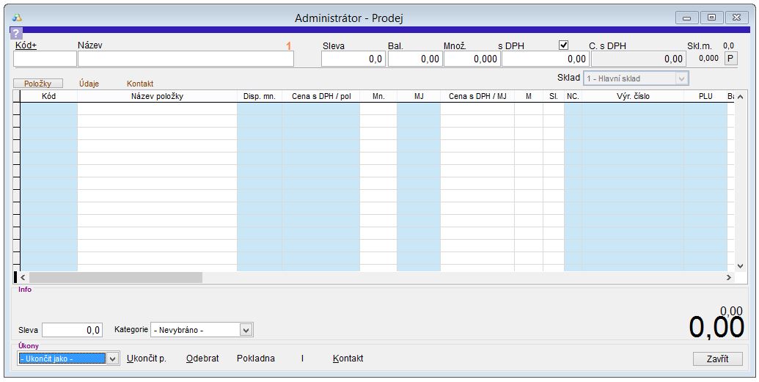Open the Kategorie dropdown
Image resolution: width=759 pixels, height=382 pixels.
coord(246,330)
